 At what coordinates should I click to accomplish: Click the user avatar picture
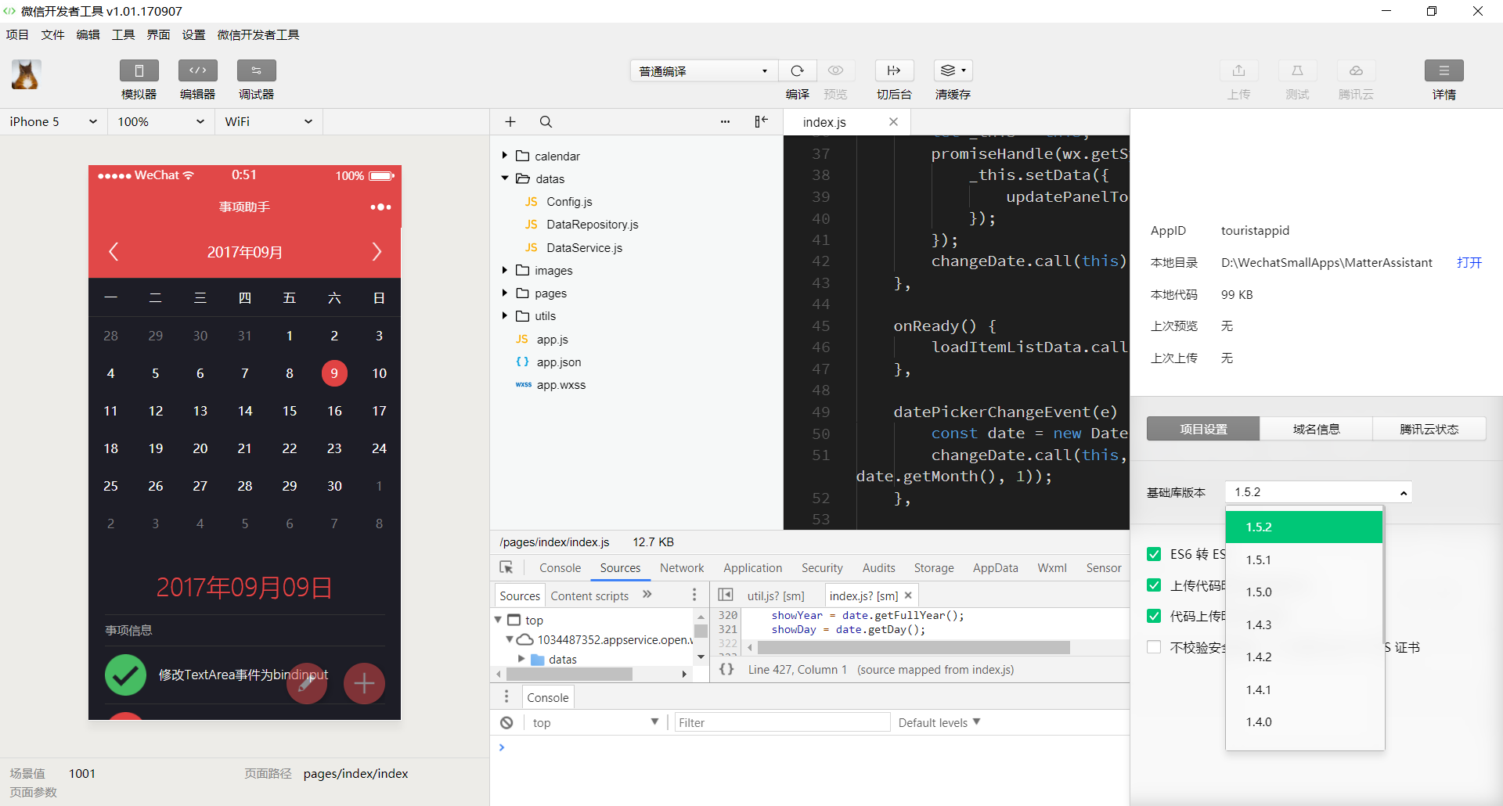(x=26, y=75)
